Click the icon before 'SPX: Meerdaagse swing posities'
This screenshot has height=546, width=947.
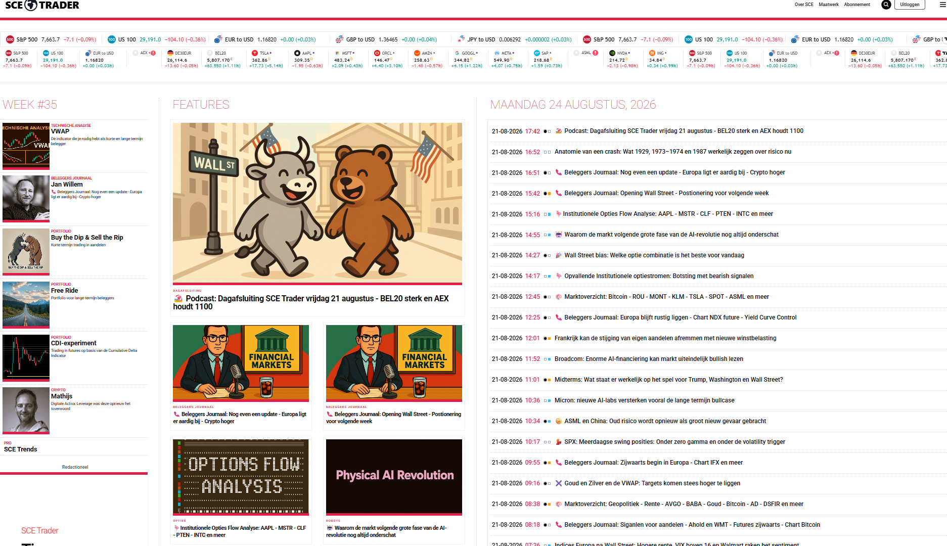[559, 442]
